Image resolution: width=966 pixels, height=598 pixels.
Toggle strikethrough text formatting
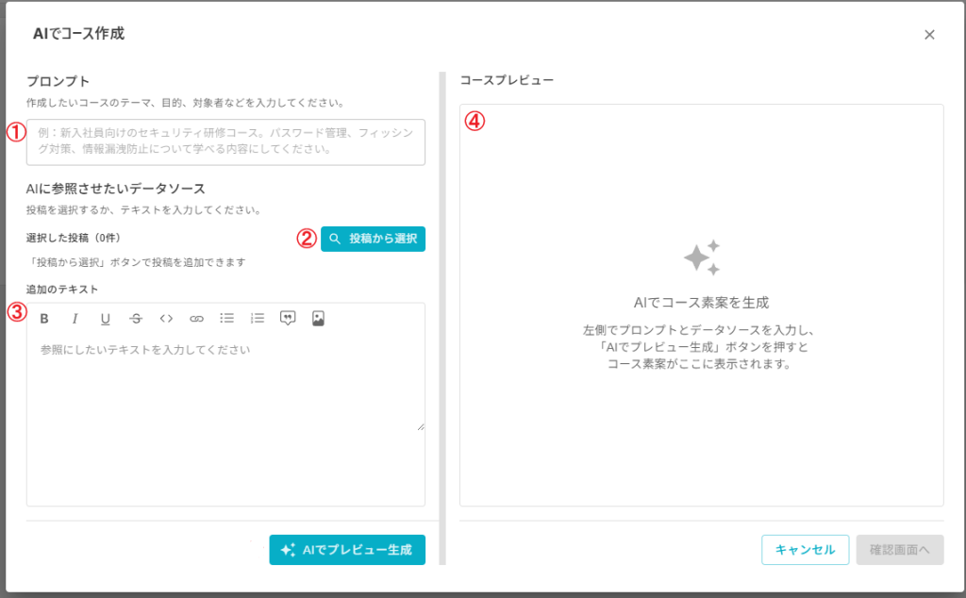tap(135, 319)
